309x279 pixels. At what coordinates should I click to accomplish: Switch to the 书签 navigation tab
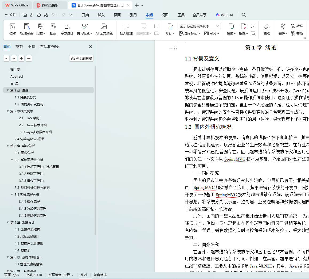pyautogui.click(x=31, y=47)
